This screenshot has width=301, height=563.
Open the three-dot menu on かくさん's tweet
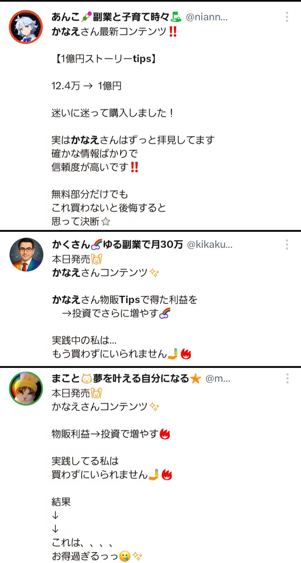point(287,244)
